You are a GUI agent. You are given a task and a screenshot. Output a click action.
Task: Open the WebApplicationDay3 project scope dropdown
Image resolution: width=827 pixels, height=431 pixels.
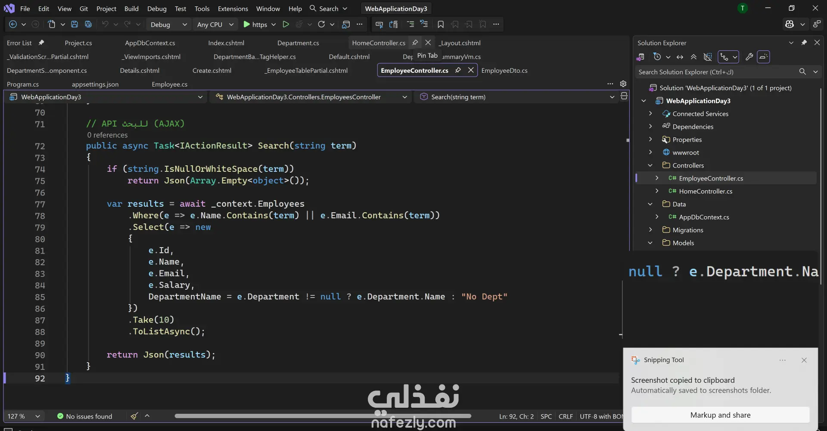106,97
